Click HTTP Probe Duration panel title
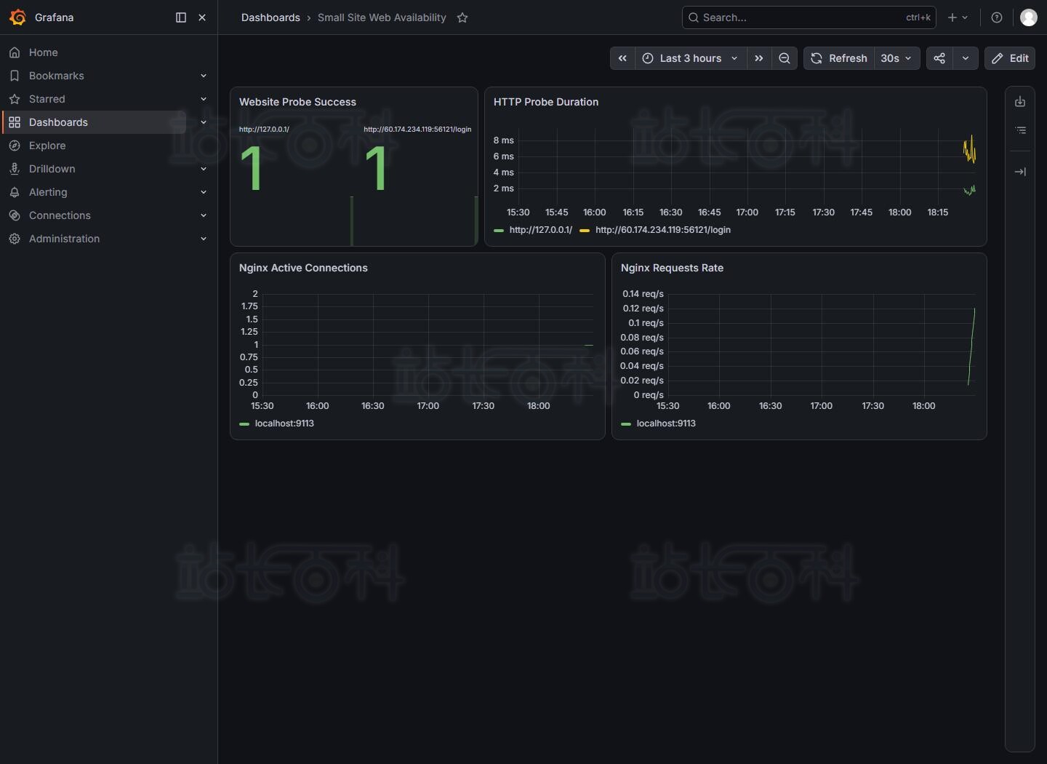 pyautogui.click(x=546, y=102)
